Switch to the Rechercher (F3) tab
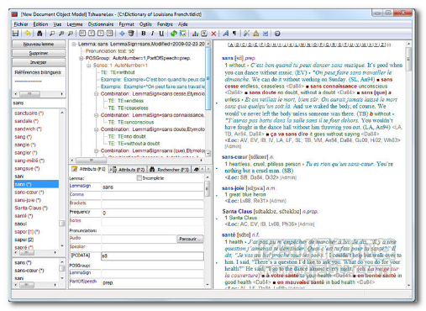Viewport: 426px width, 311px height. click(170, 170)
